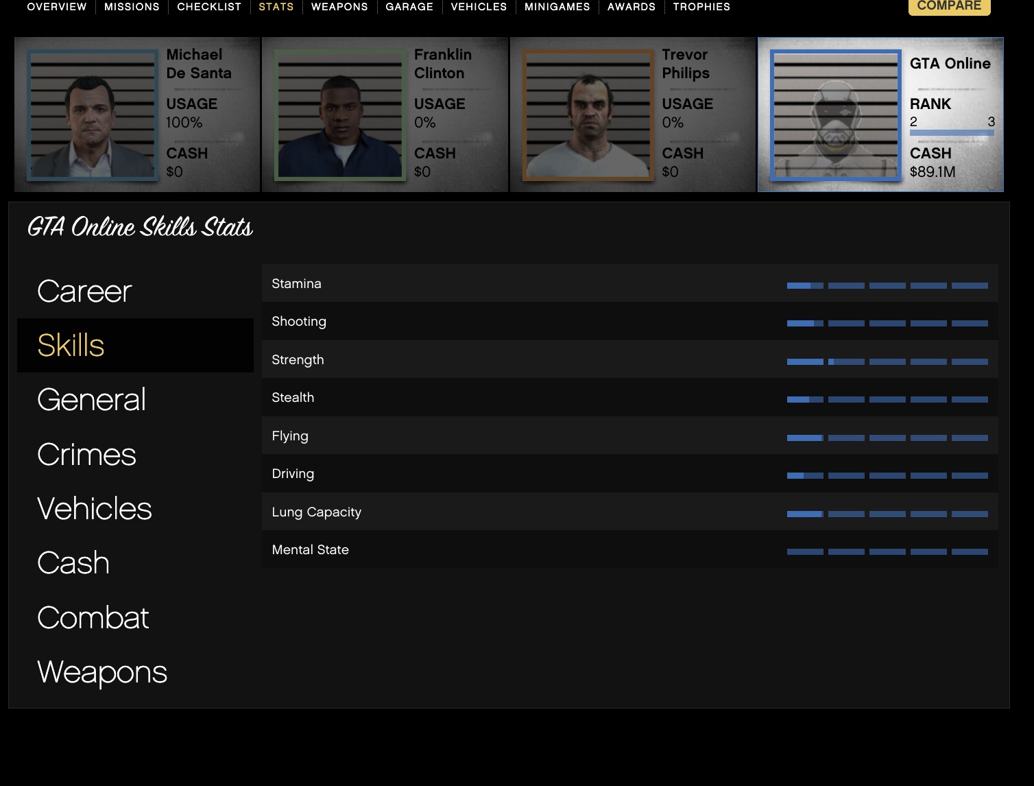The width and height of the screenshot is (1034, 786).
Task: Open the Awards tab
Action: click(632, 7)
